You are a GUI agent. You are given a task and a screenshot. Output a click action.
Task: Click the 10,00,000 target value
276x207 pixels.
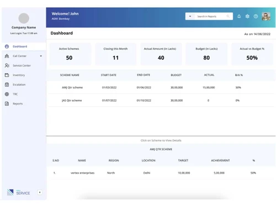coord(184,173)
